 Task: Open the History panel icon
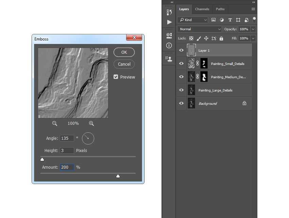pyautogui.click(x=169, y=12)
